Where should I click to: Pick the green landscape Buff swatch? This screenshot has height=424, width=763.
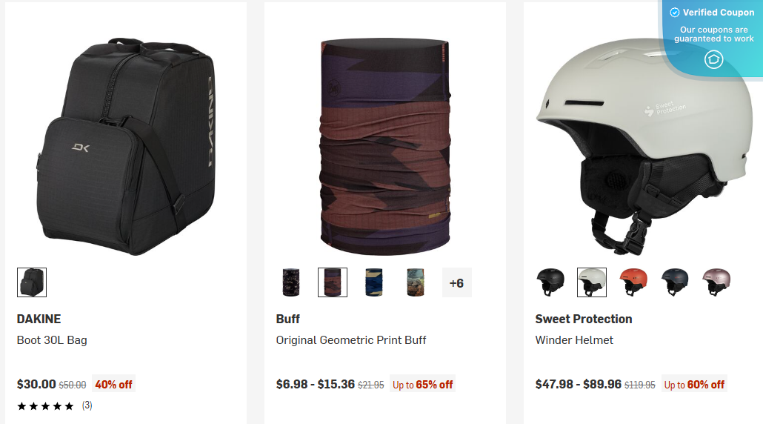(416, 282)
